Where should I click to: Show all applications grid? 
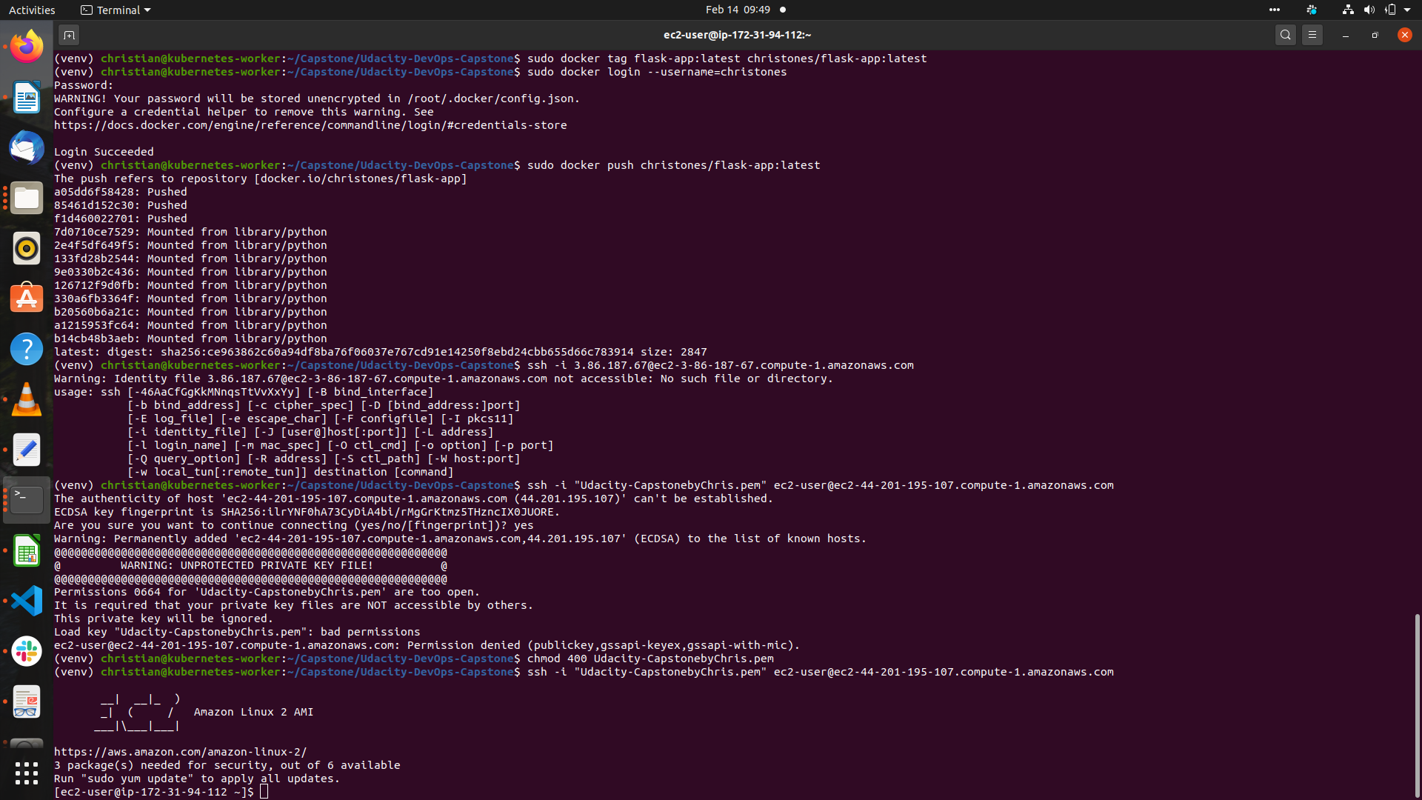pos(27,773)
